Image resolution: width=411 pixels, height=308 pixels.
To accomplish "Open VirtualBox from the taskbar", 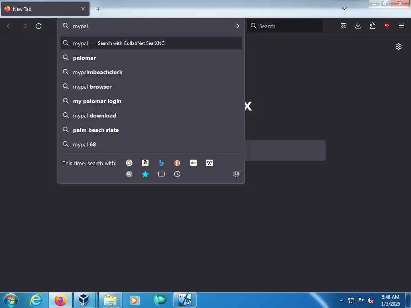I will coord(84,300).
